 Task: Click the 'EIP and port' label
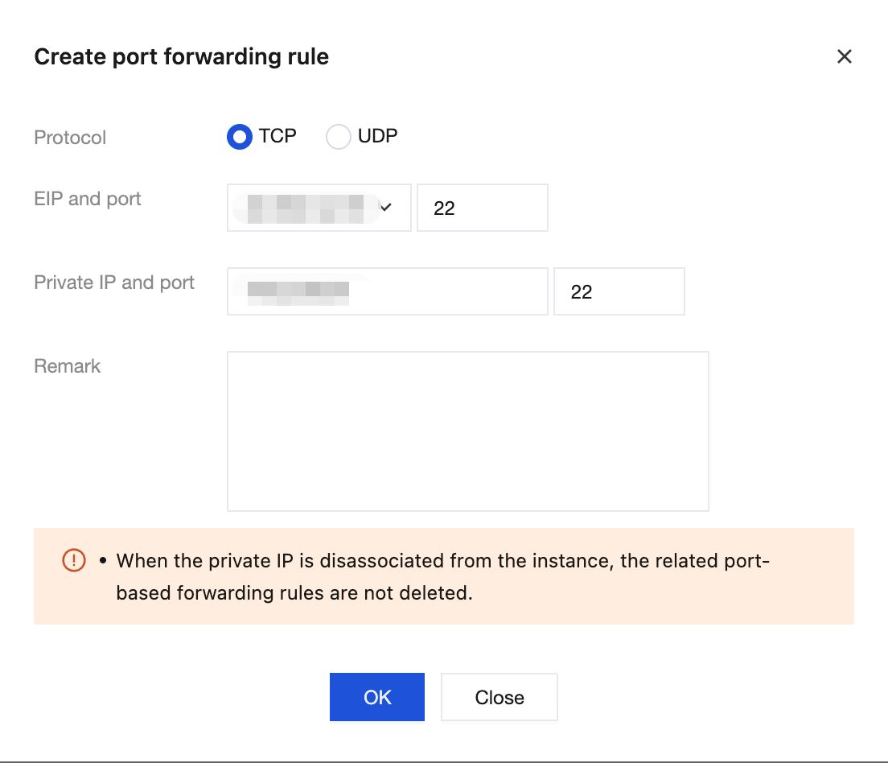click(x=88, y=199)
